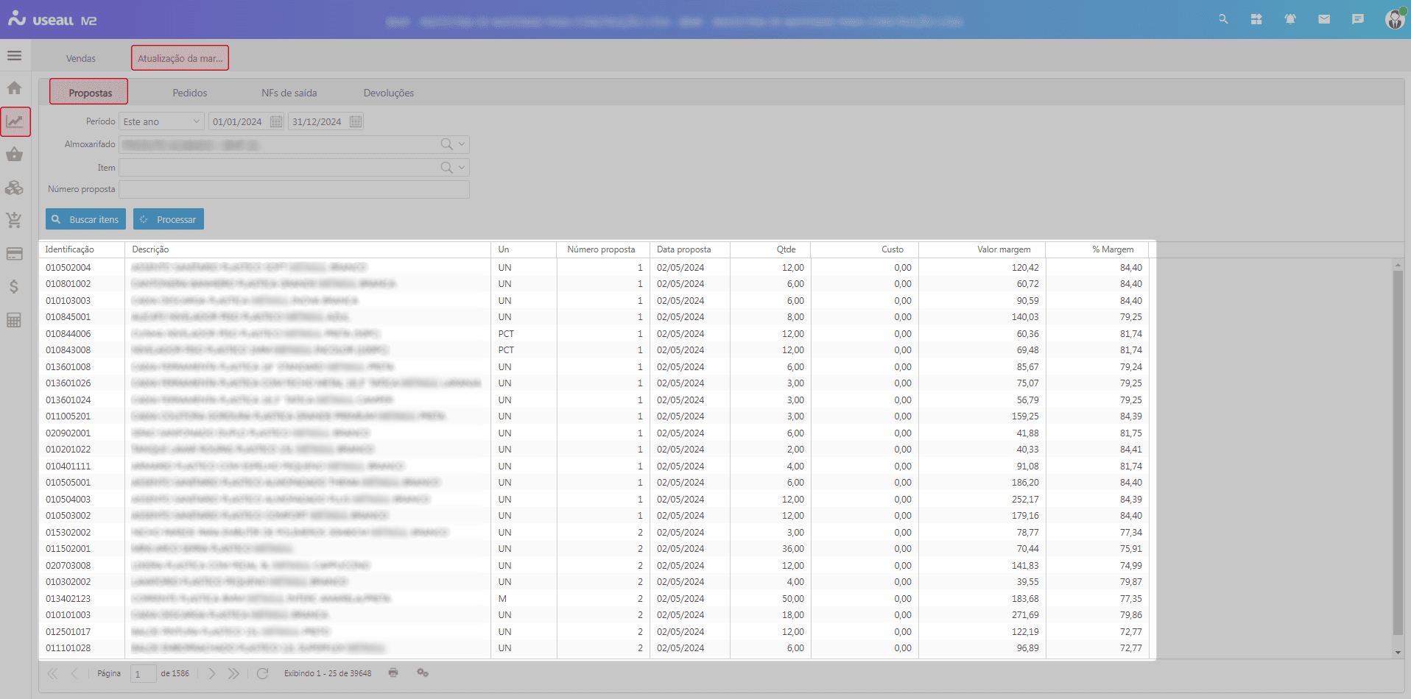Switch to the NFs de saída tab
1411x699 pixels.
click(289, 93)
